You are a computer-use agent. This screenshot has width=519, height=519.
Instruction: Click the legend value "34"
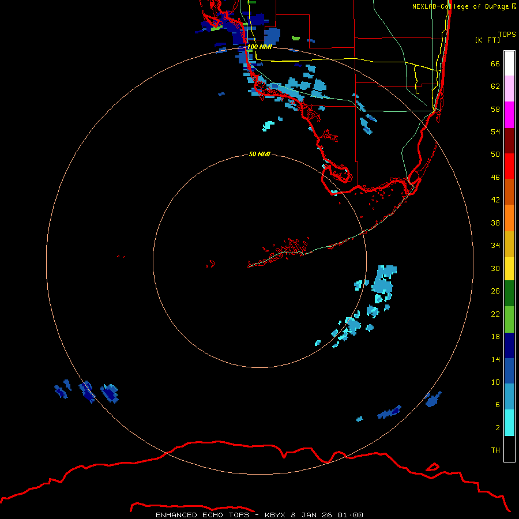pyautogui.click(x=495, y=245)
